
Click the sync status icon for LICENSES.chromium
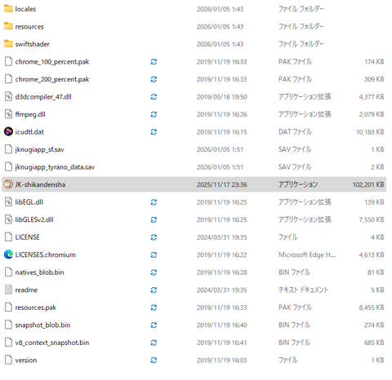pos(154,254)
